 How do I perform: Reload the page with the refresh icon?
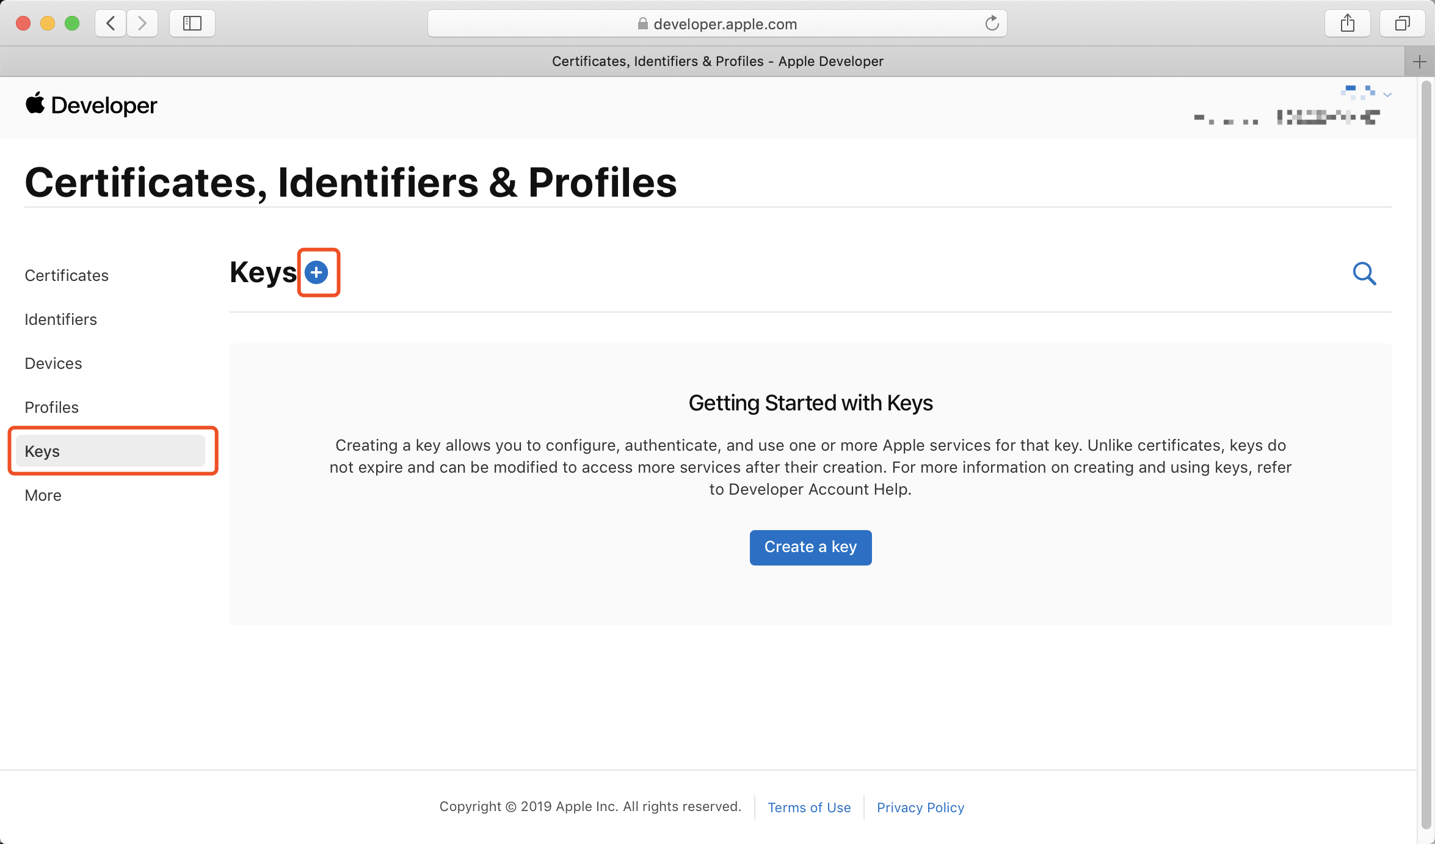992,24
